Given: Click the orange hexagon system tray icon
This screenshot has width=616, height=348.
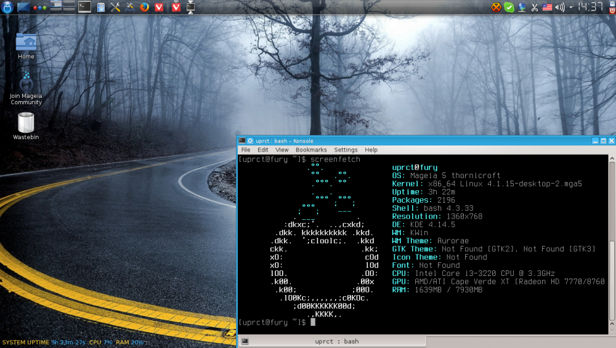Looking at the screenshot, I should coord(496,7).
